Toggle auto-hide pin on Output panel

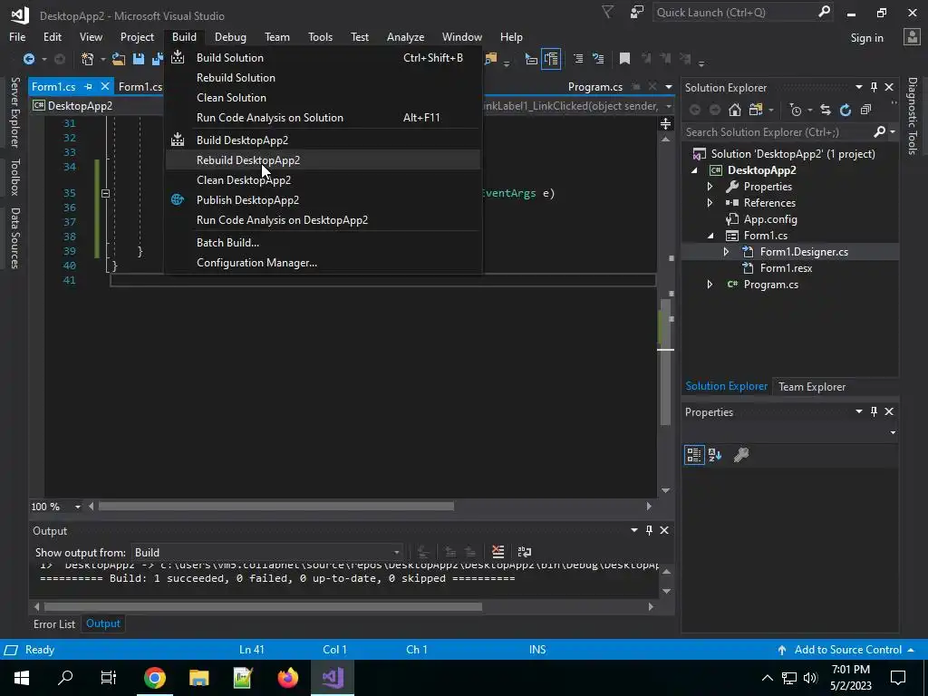click(649, 530)
